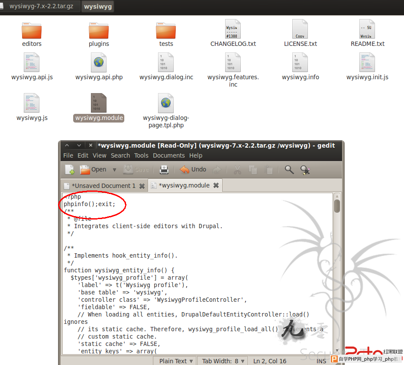Select the LICENSE.txt file icon
Viewport: 404px width, 365px height.
300,29
